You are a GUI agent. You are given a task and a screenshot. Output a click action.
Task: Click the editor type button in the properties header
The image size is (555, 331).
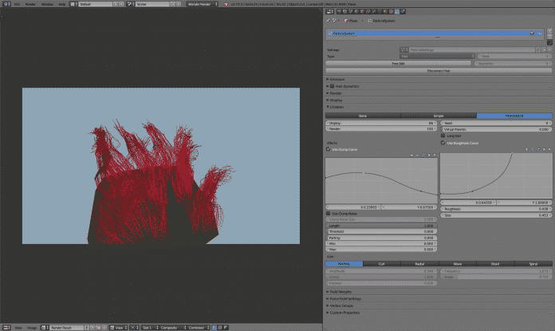(x=331, y=12)
